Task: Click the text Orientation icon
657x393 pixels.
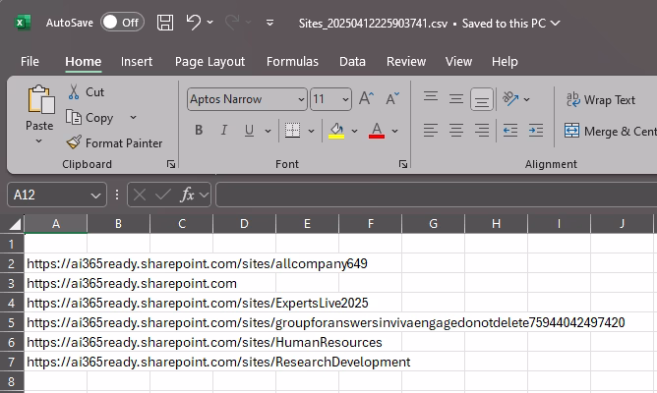Action: point(510,99)
